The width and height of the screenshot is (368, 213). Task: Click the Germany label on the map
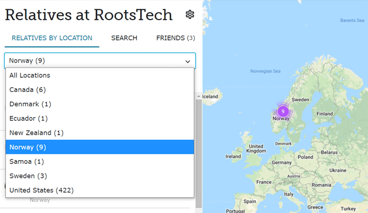[282, 162]
